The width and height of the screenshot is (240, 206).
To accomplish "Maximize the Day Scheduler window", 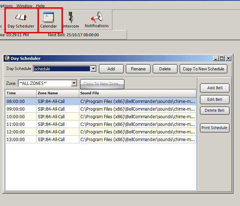I will [x=221, y=58].
